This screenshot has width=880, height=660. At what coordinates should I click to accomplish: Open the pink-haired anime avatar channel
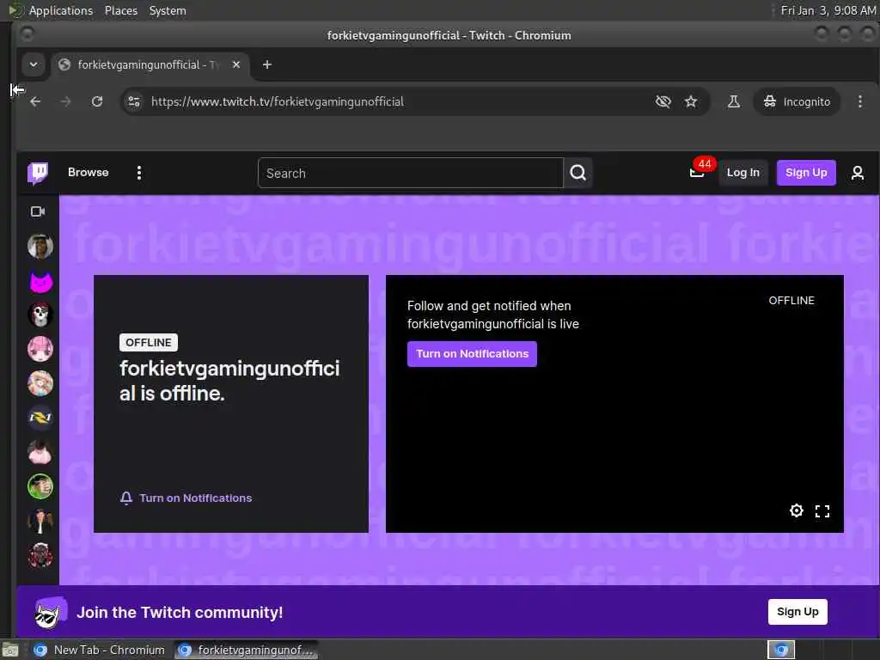[40, 349]
